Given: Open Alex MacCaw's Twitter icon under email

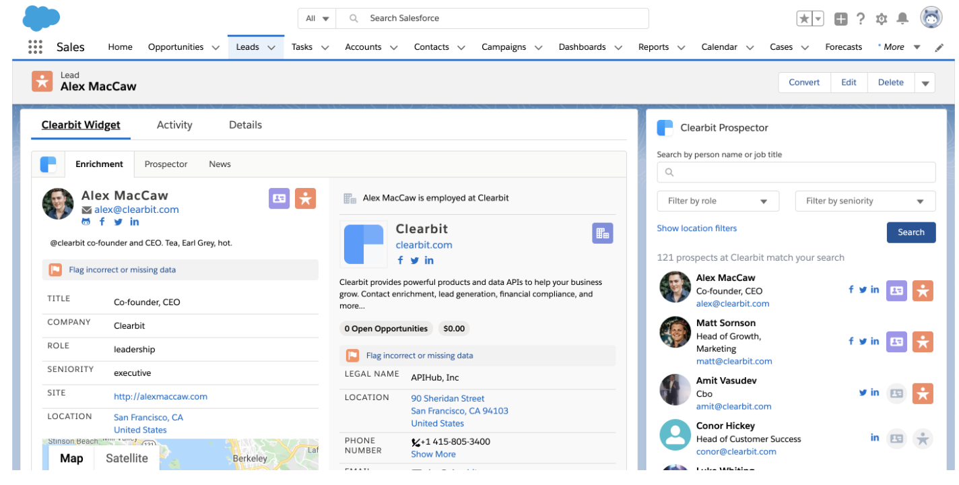Looking at the screenshot, I should pos(118,222).
